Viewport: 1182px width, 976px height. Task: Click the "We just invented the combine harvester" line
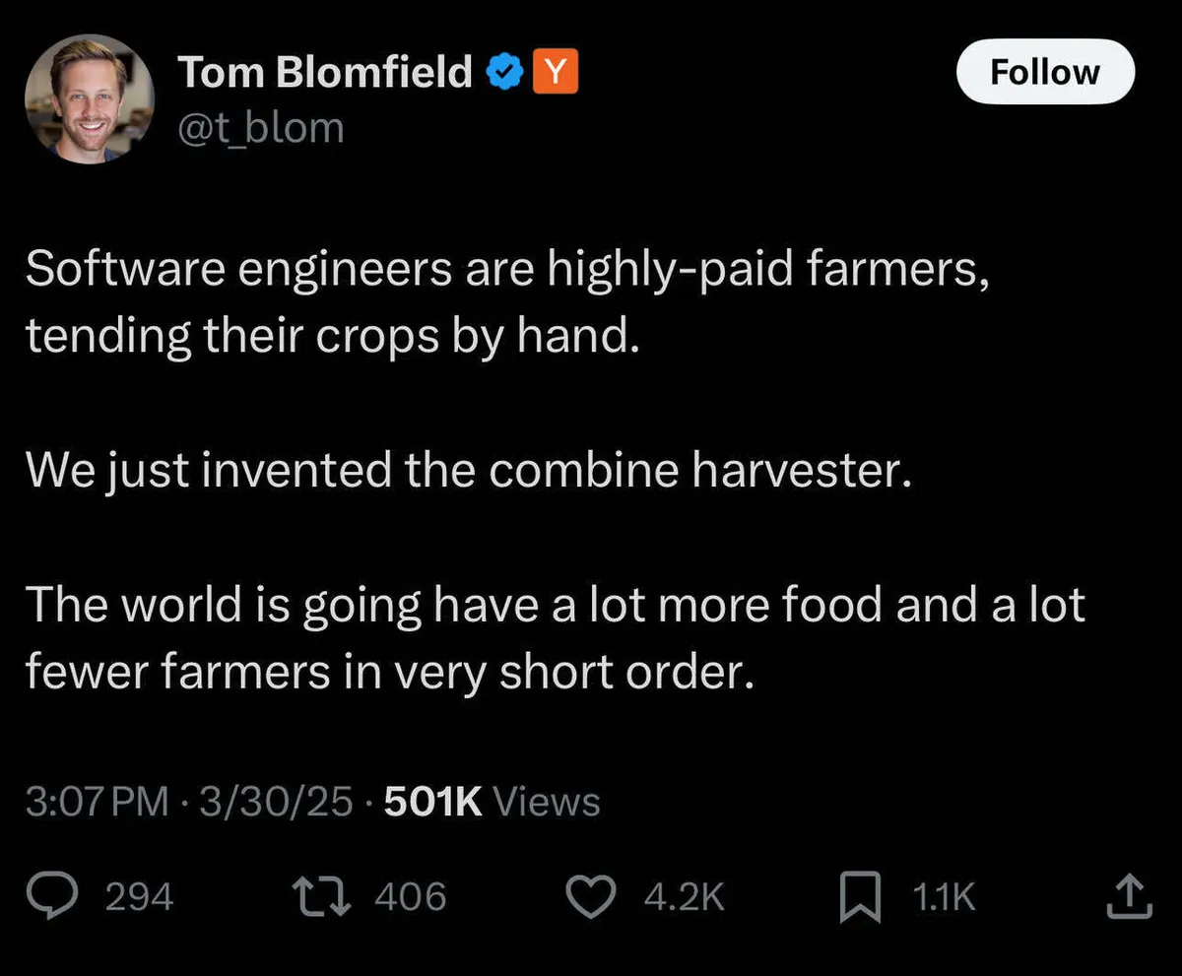[464, 471]
